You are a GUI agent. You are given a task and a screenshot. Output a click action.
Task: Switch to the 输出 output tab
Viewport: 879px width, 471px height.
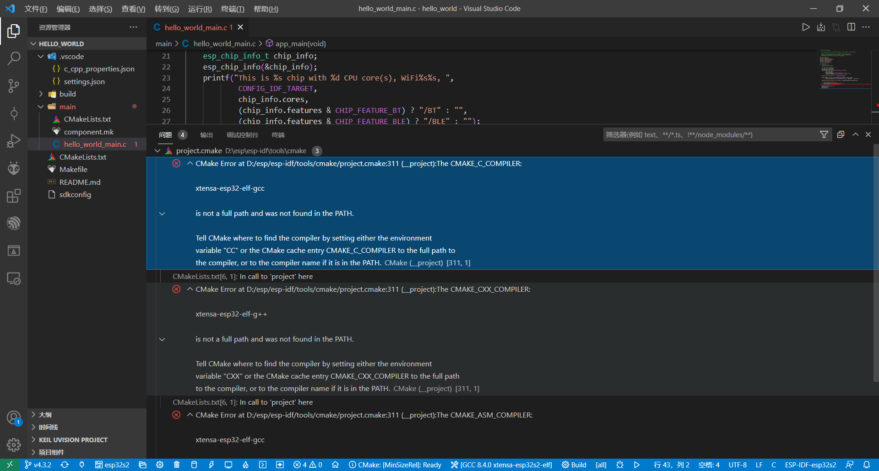(x=206, y=135)
